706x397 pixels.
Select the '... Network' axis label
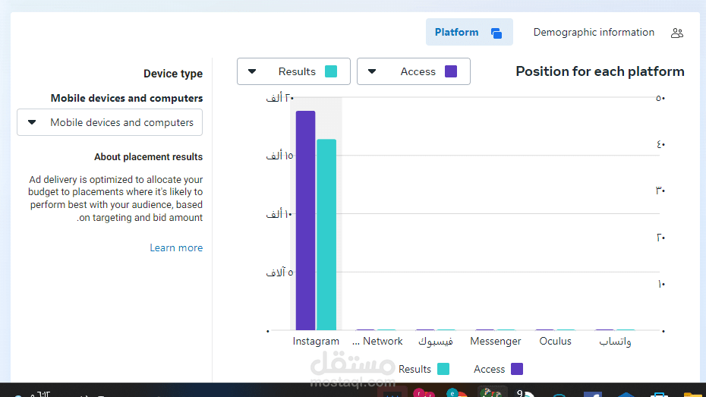[377, 341]
